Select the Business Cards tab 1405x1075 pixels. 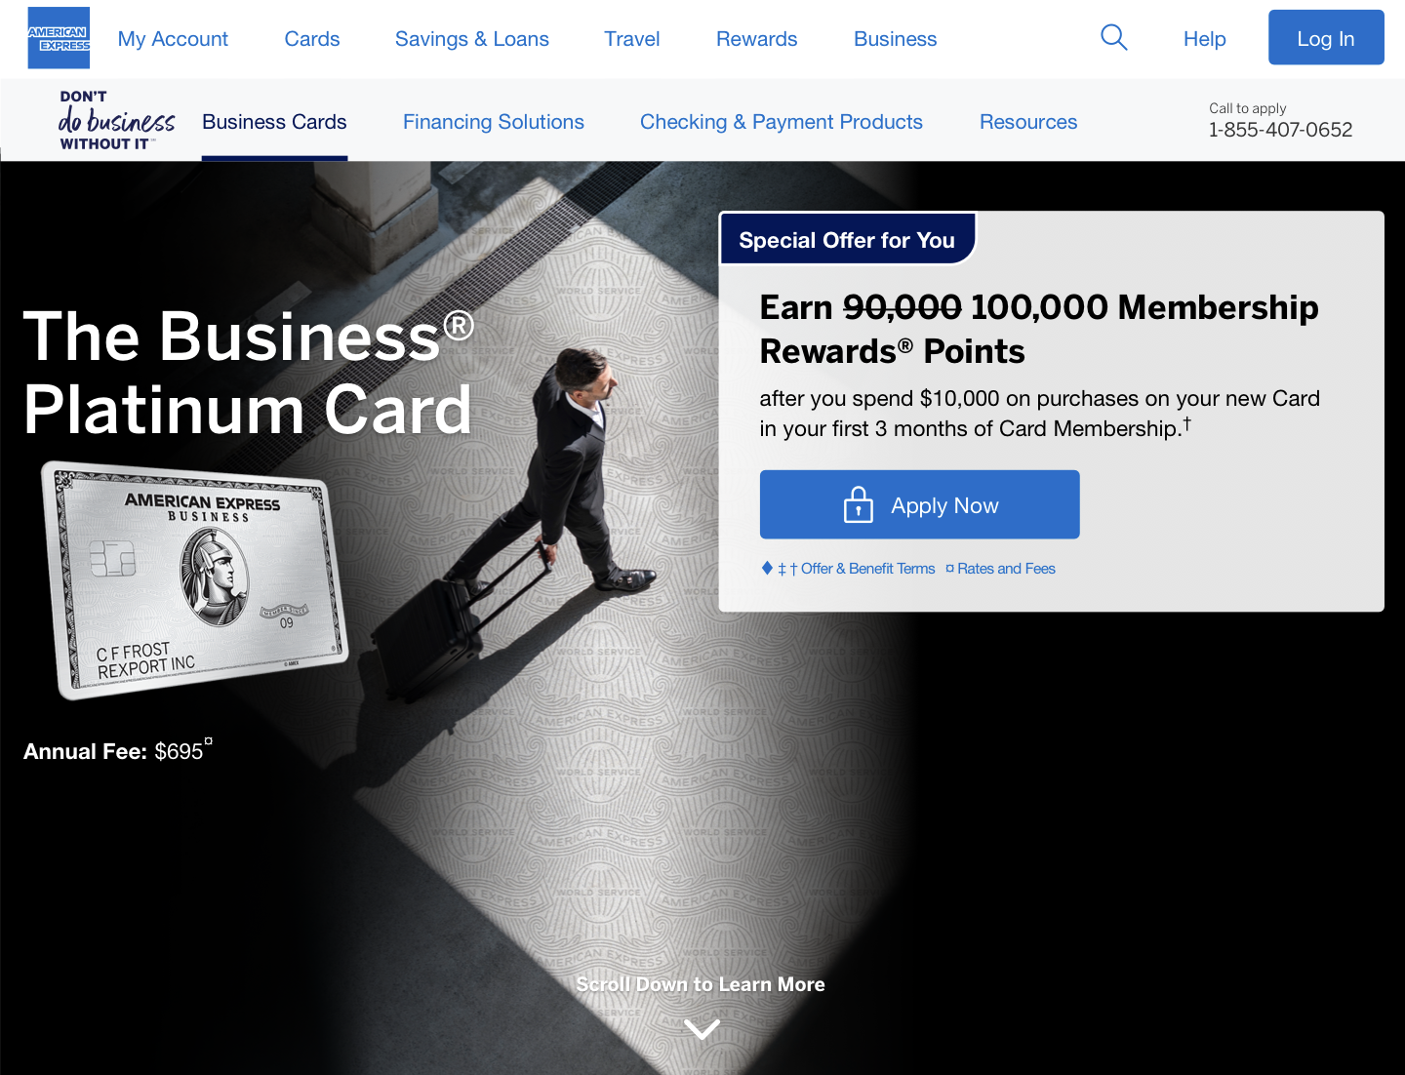pyautogui.click(x=274, y=122)
